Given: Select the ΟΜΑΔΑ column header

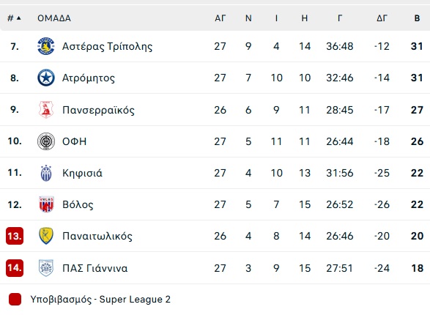Looking at the screenshot, I should 54,18.
